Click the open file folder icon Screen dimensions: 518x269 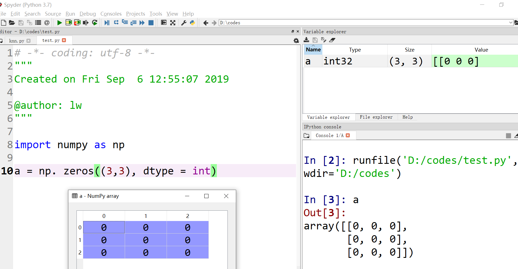(12, 23)
